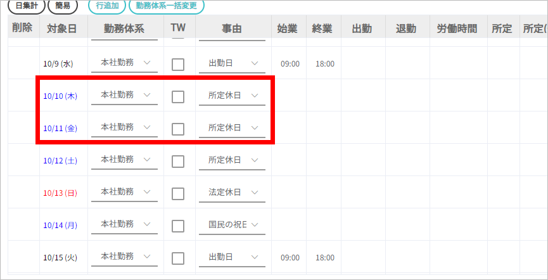The width and height of the screenshot is (548, 280).
Task: Click the 日集計 button
Action: click(26, 6)
